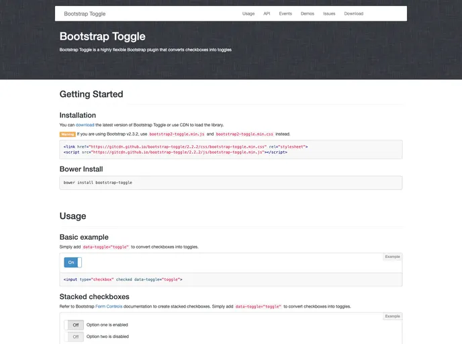
Task: Toggle the Option two is disabled switch
Action: coord(74,337)
